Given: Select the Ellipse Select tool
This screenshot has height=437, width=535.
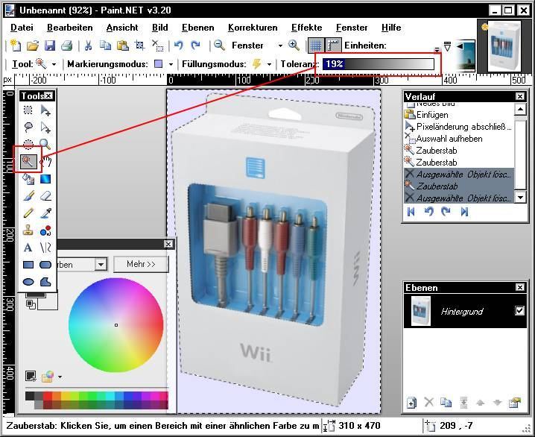Looking at the screenshot, I should pos(28,145).
